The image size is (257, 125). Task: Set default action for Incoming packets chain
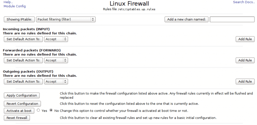pos(23,39)
